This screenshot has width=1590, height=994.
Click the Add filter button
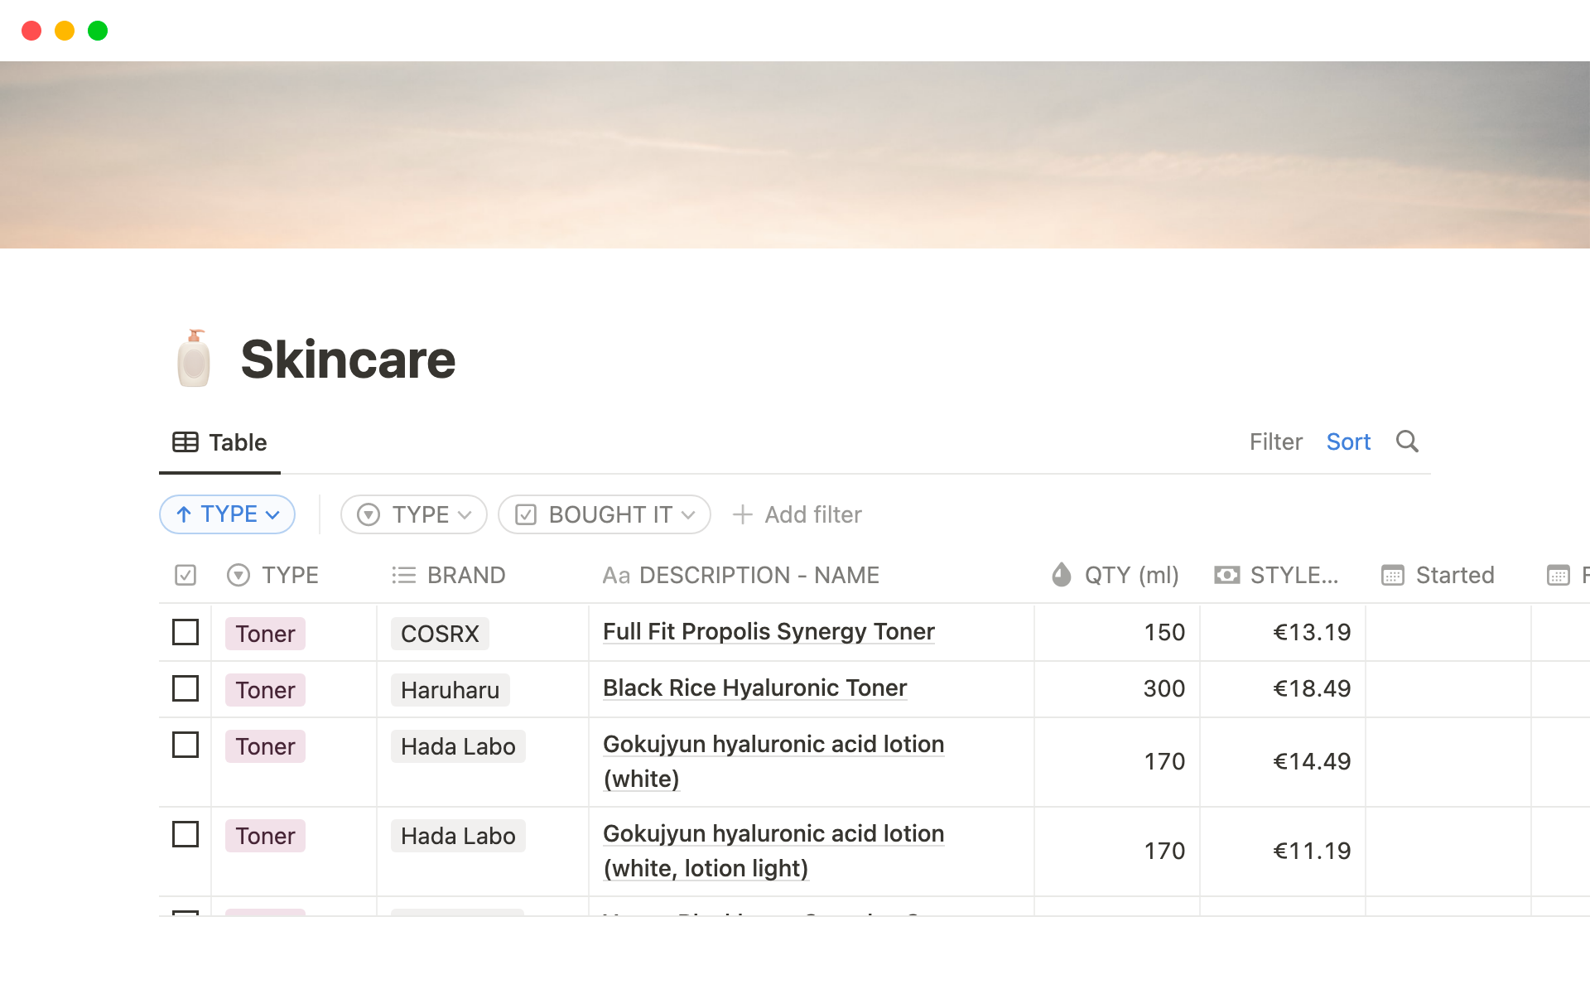point(797,514)
